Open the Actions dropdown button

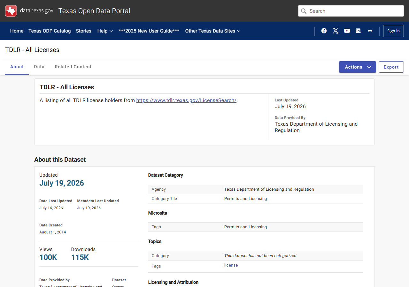(x=358, y=67)
